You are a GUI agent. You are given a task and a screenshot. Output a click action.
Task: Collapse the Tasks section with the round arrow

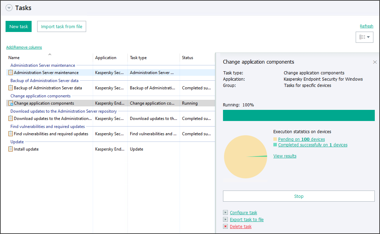coord(9,8)
